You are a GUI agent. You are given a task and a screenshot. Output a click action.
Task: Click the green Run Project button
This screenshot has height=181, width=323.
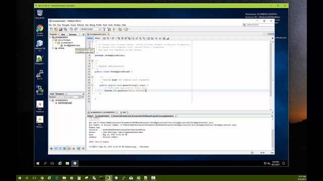click(114, 29)
